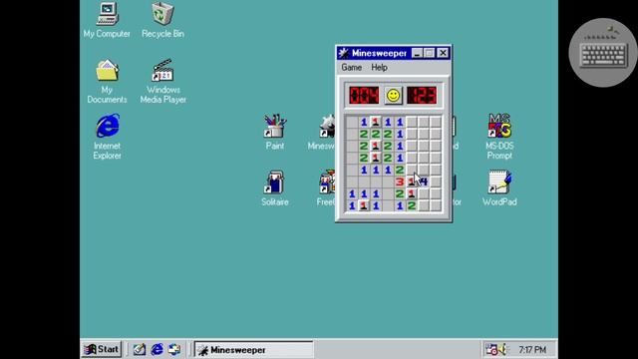Select the Windows Media Player desktop icon

[x=162, y=82]
